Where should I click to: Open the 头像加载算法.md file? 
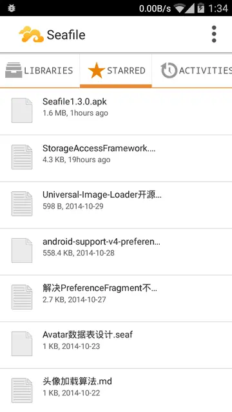coord(116,390)
